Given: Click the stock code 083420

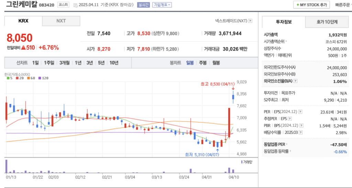Looking at the screenshot, I should point(47,5).
